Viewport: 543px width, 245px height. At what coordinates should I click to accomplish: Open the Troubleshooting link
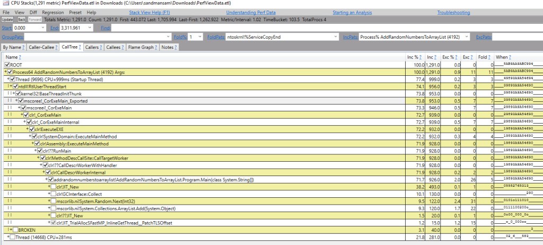(x=454, y=12)
